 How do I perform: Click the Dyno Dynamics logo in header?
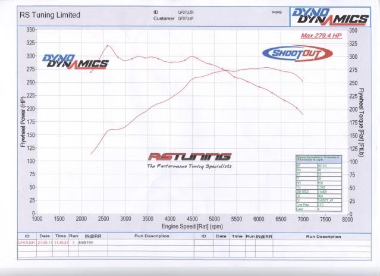[331, 17]
